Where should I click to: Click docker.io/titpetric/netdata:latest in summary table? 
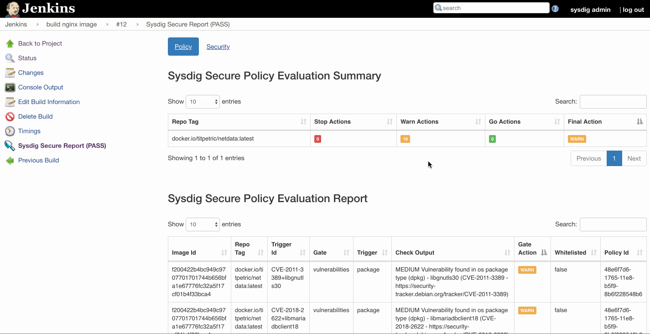click(213, 139)
